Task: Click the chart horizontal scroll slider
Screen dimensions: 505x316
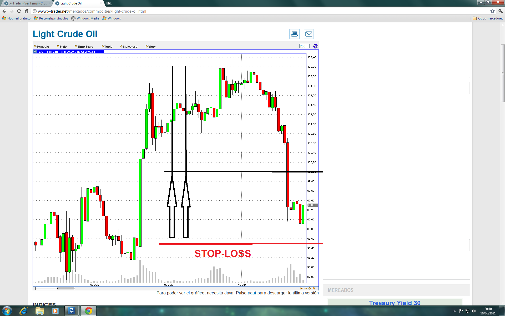Action: point(66,288)
